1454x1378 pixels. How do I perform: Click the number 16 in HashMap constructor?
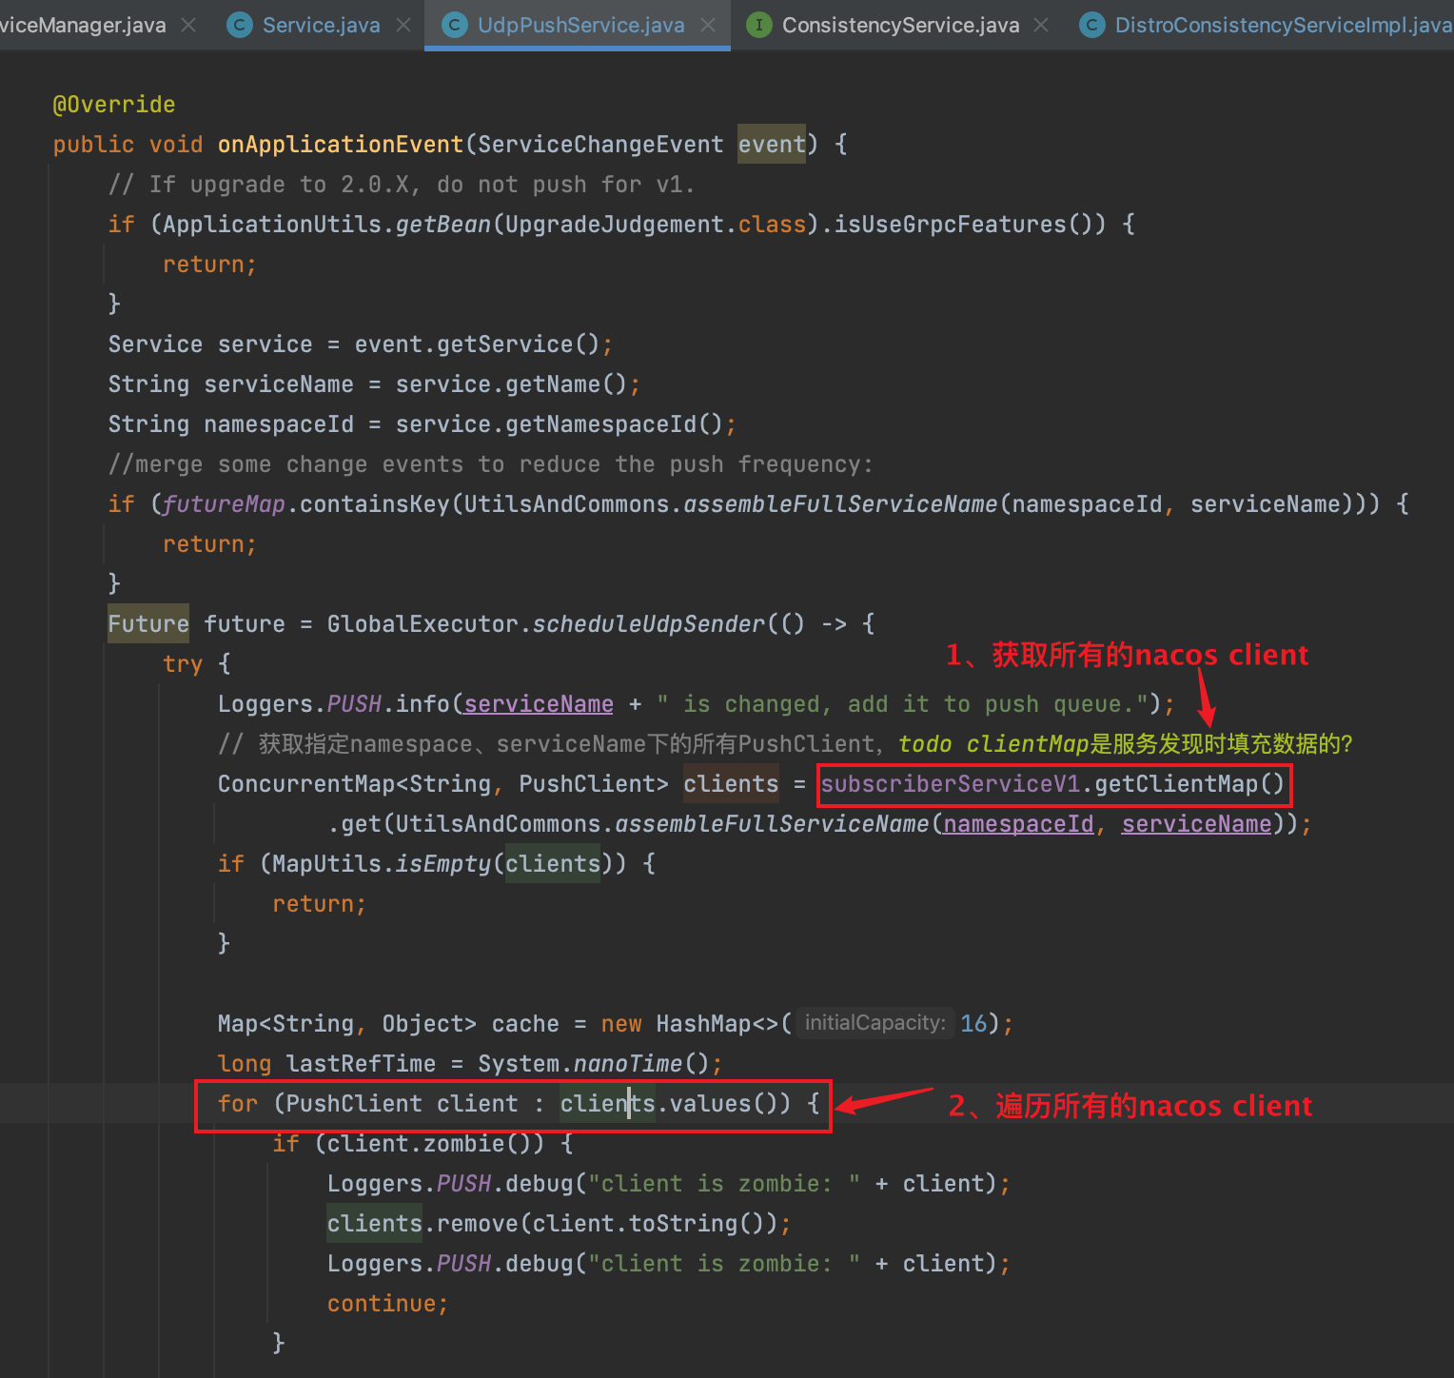[973, 1023]
